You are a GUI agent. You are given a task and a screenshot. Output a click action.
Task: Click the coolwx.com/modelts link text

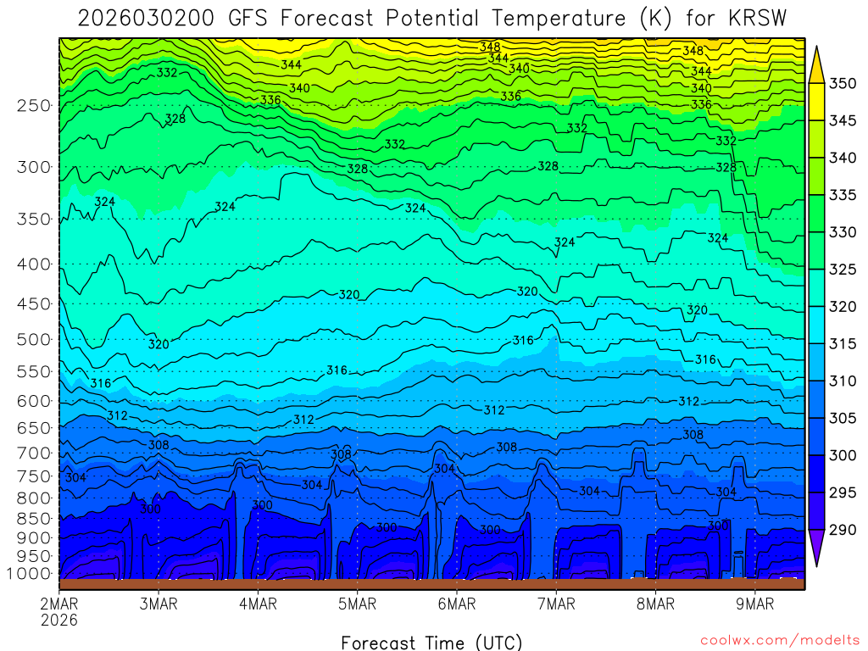pyautogui.click(x=780, y=641)
